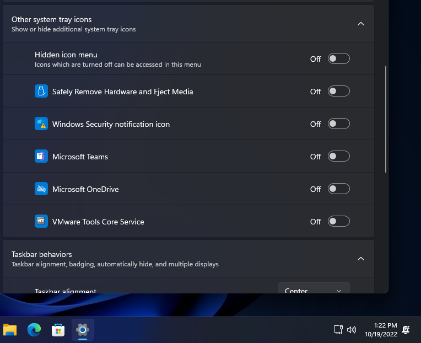Click the Windows Security shield warning icon

(41, 124)
